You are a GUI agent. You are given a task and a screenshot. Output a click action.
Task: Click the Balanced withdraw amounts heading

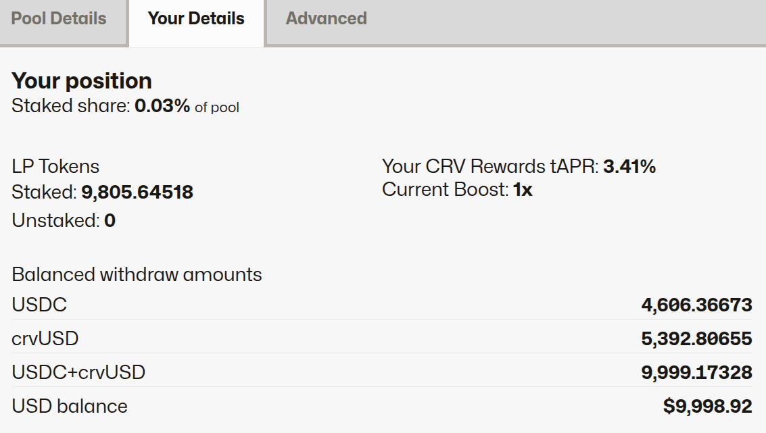coord(137,275)
